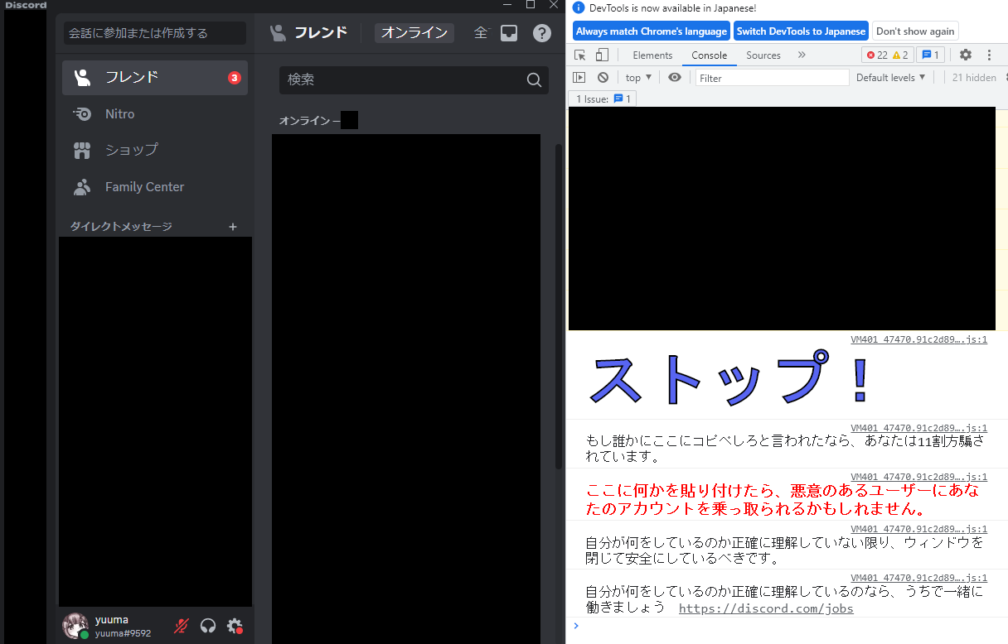This screenshot has height=644, width=1008.
Task: Mute the microphone in the user panel
Action: coord(181,626)
